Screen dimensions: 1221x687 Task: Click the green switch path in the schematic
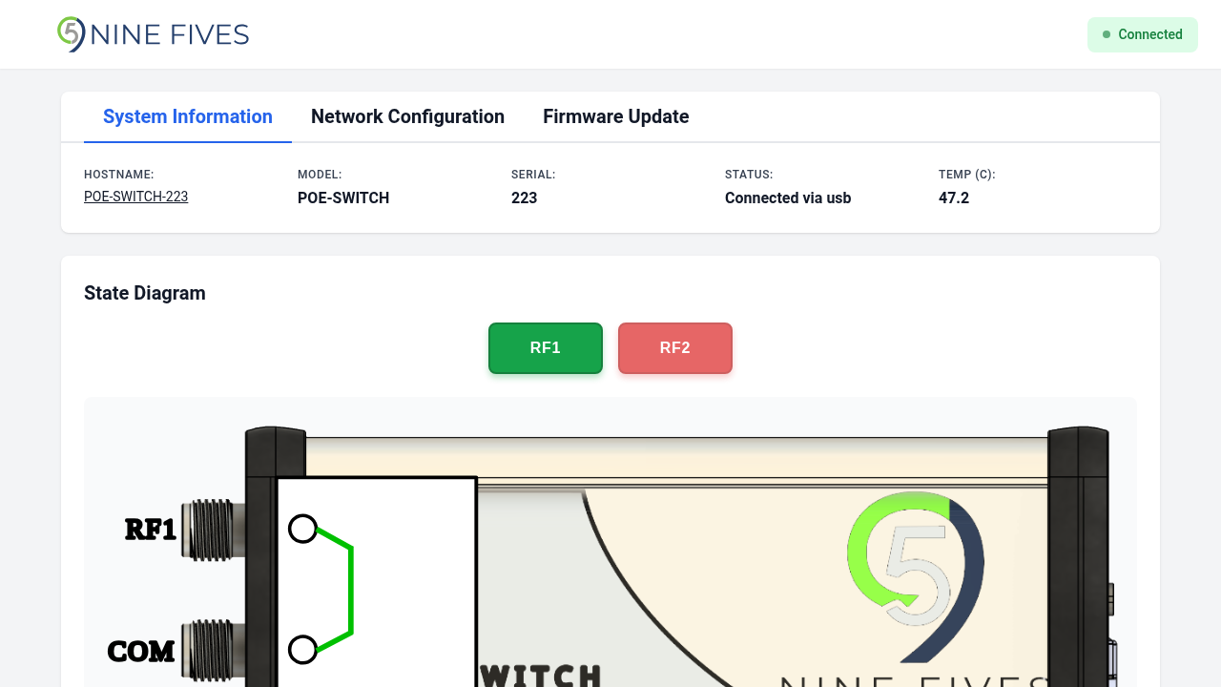tap(350, 589)
